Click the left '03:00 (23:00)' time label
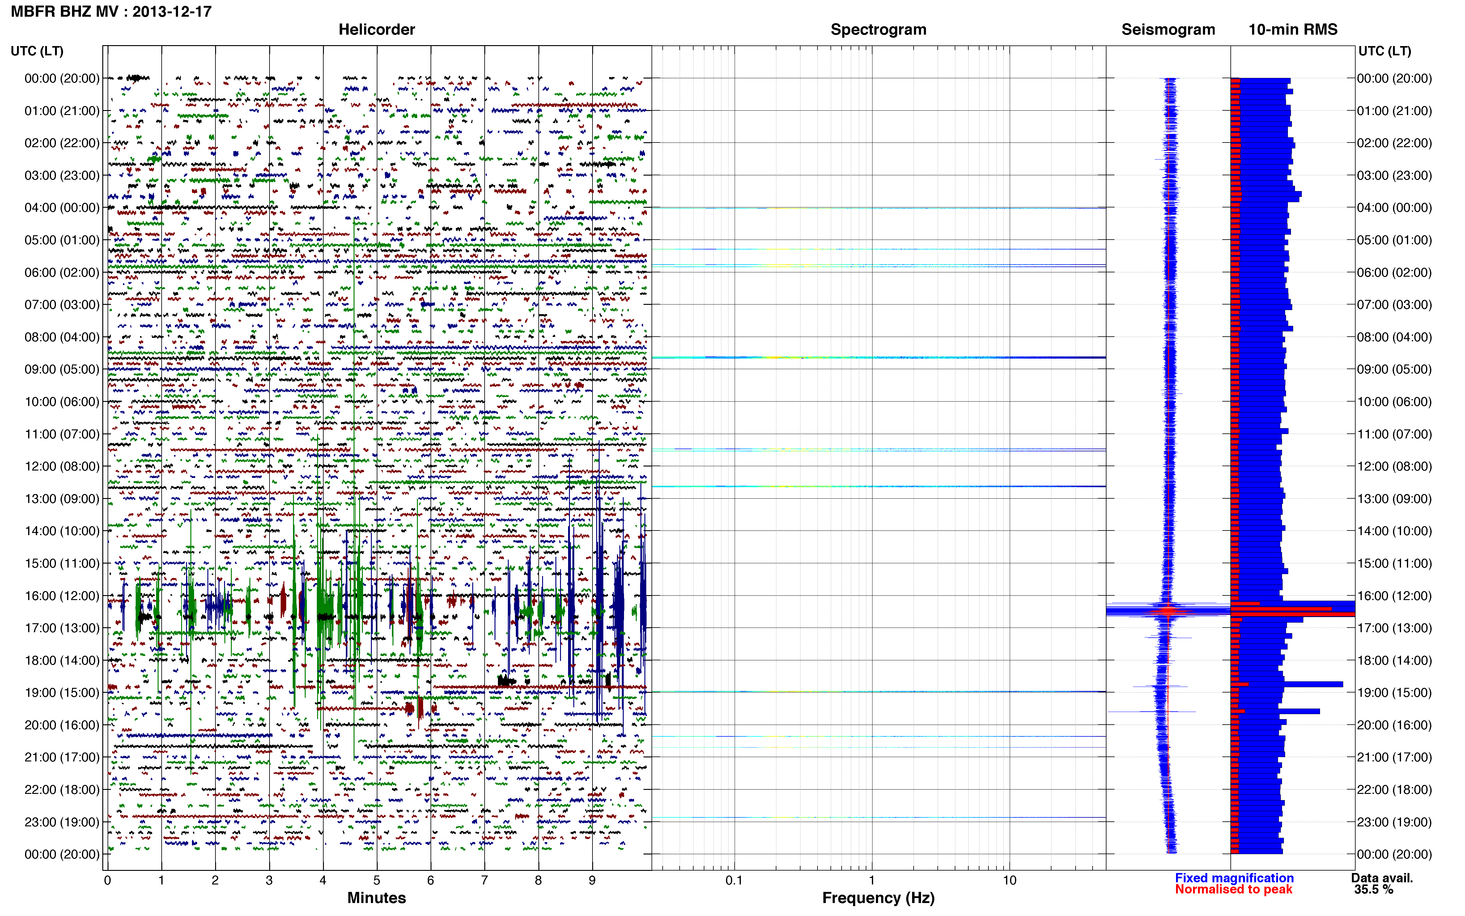 [62, 175]
